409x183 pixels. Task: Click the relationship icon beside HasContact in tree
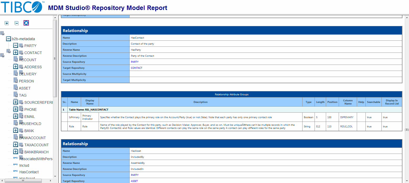pyautogui.click(x=15, y=171)
